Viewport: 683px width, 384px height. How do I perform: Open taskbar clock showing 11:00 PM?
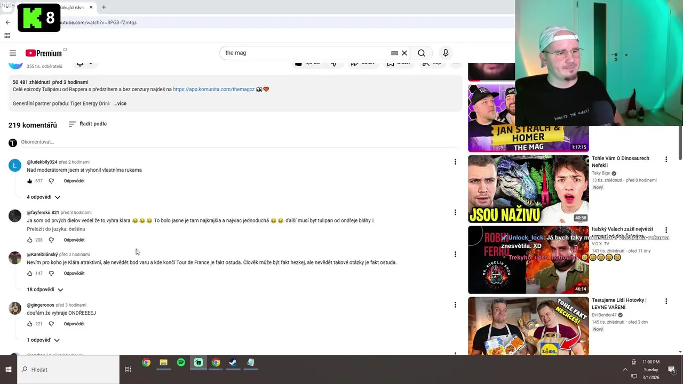pyautogui.click(x=651, y=370)
